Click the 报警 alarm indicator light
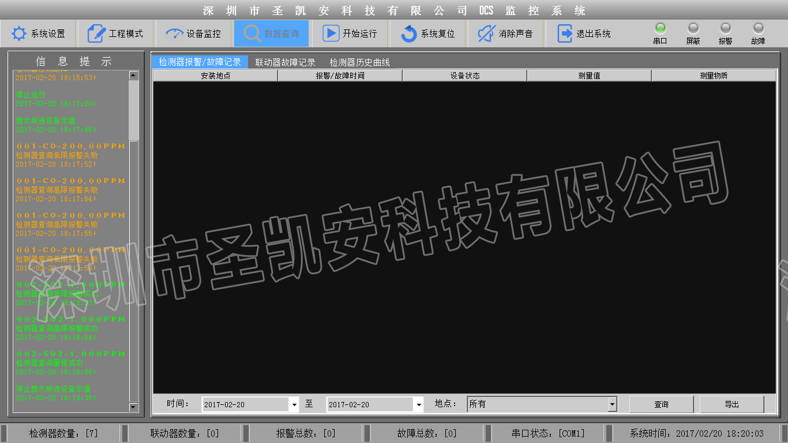 [726, 28]
